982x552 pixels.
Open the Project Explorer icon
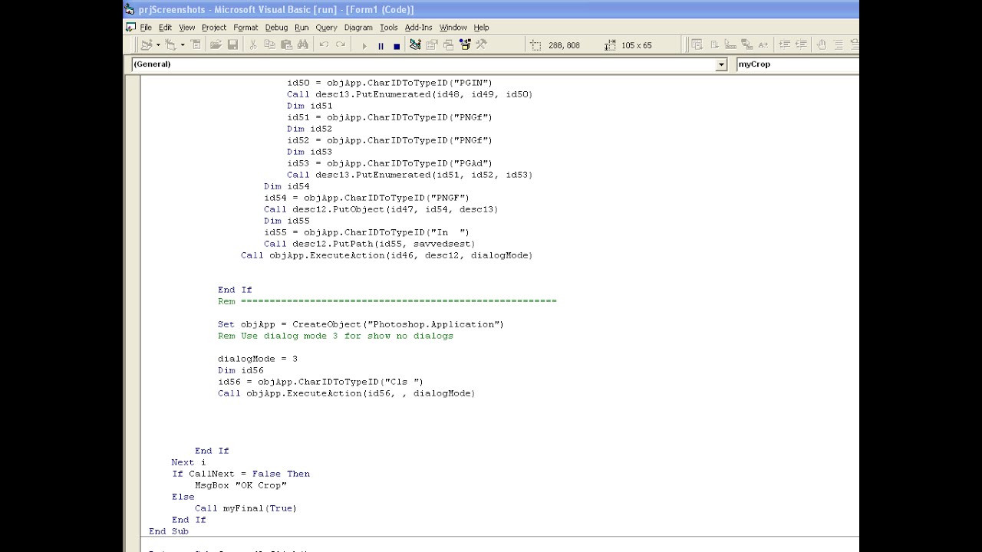pyautogui.click(x=415, y=45)
